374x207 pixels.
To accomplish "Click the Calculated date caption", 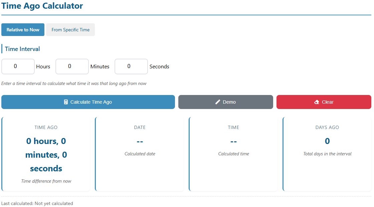I will (140, 154).
